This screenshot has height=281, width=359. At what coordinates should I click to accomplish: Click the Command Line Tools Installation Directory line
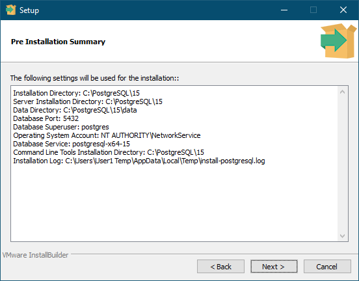pos(109,152)
